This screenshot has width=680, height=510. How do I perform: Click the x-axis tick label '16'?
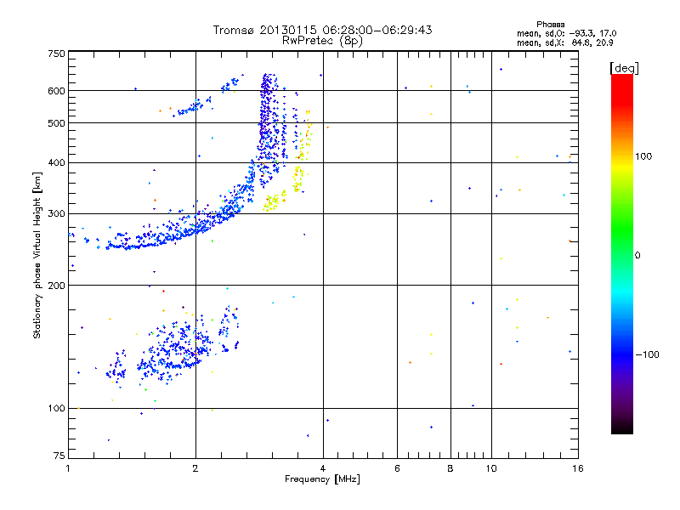coord(578,468)
